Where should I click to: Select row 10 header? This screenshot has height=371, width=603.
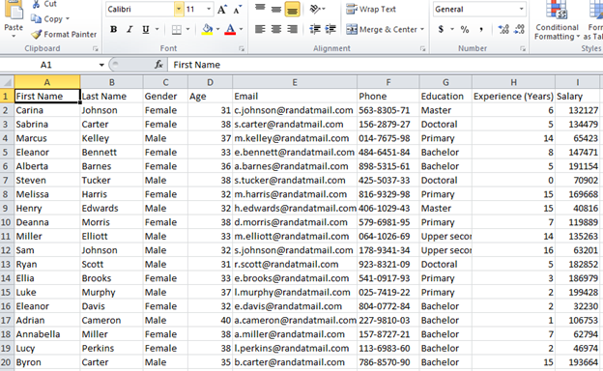(x=6, y=222)
